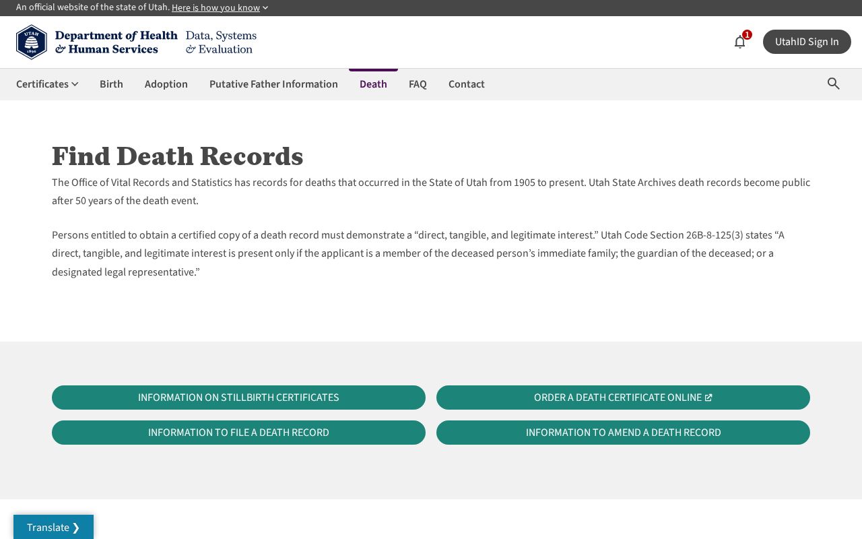Expand the Certificates dropdown menu
The width and height of the screenshot is (862, 539).
[47, 84]
